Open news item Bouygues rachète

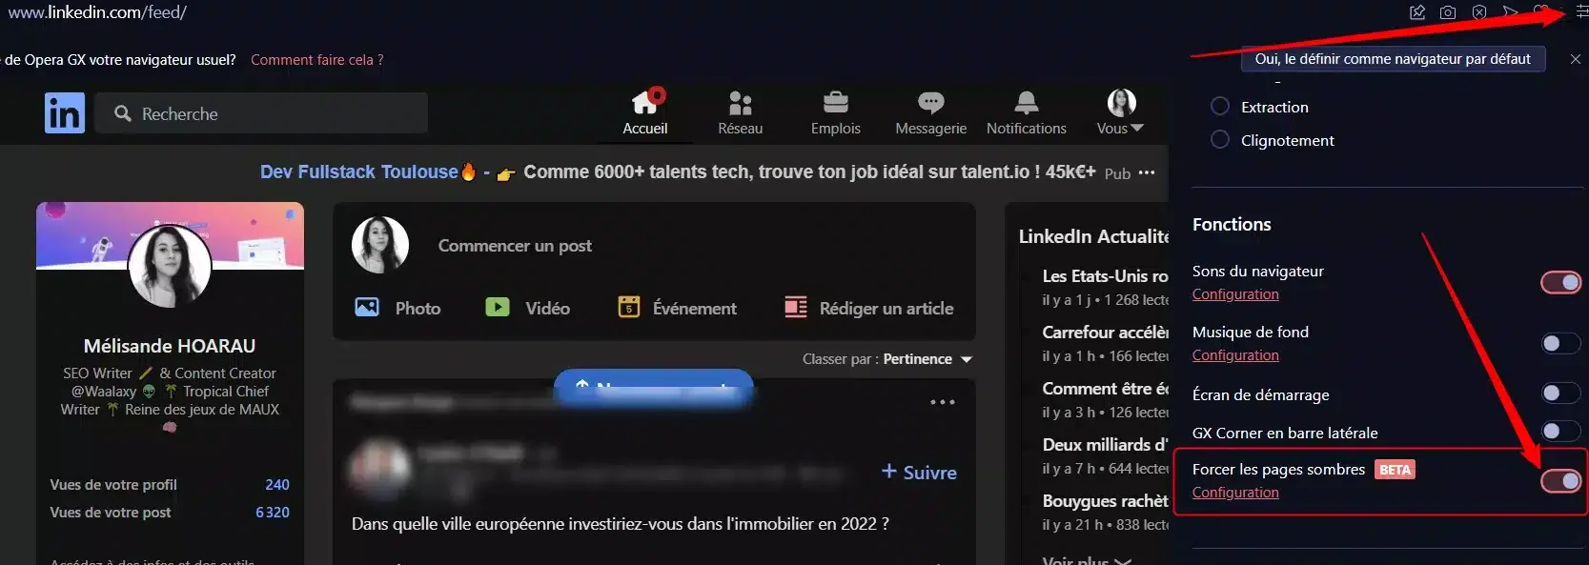1105,501
